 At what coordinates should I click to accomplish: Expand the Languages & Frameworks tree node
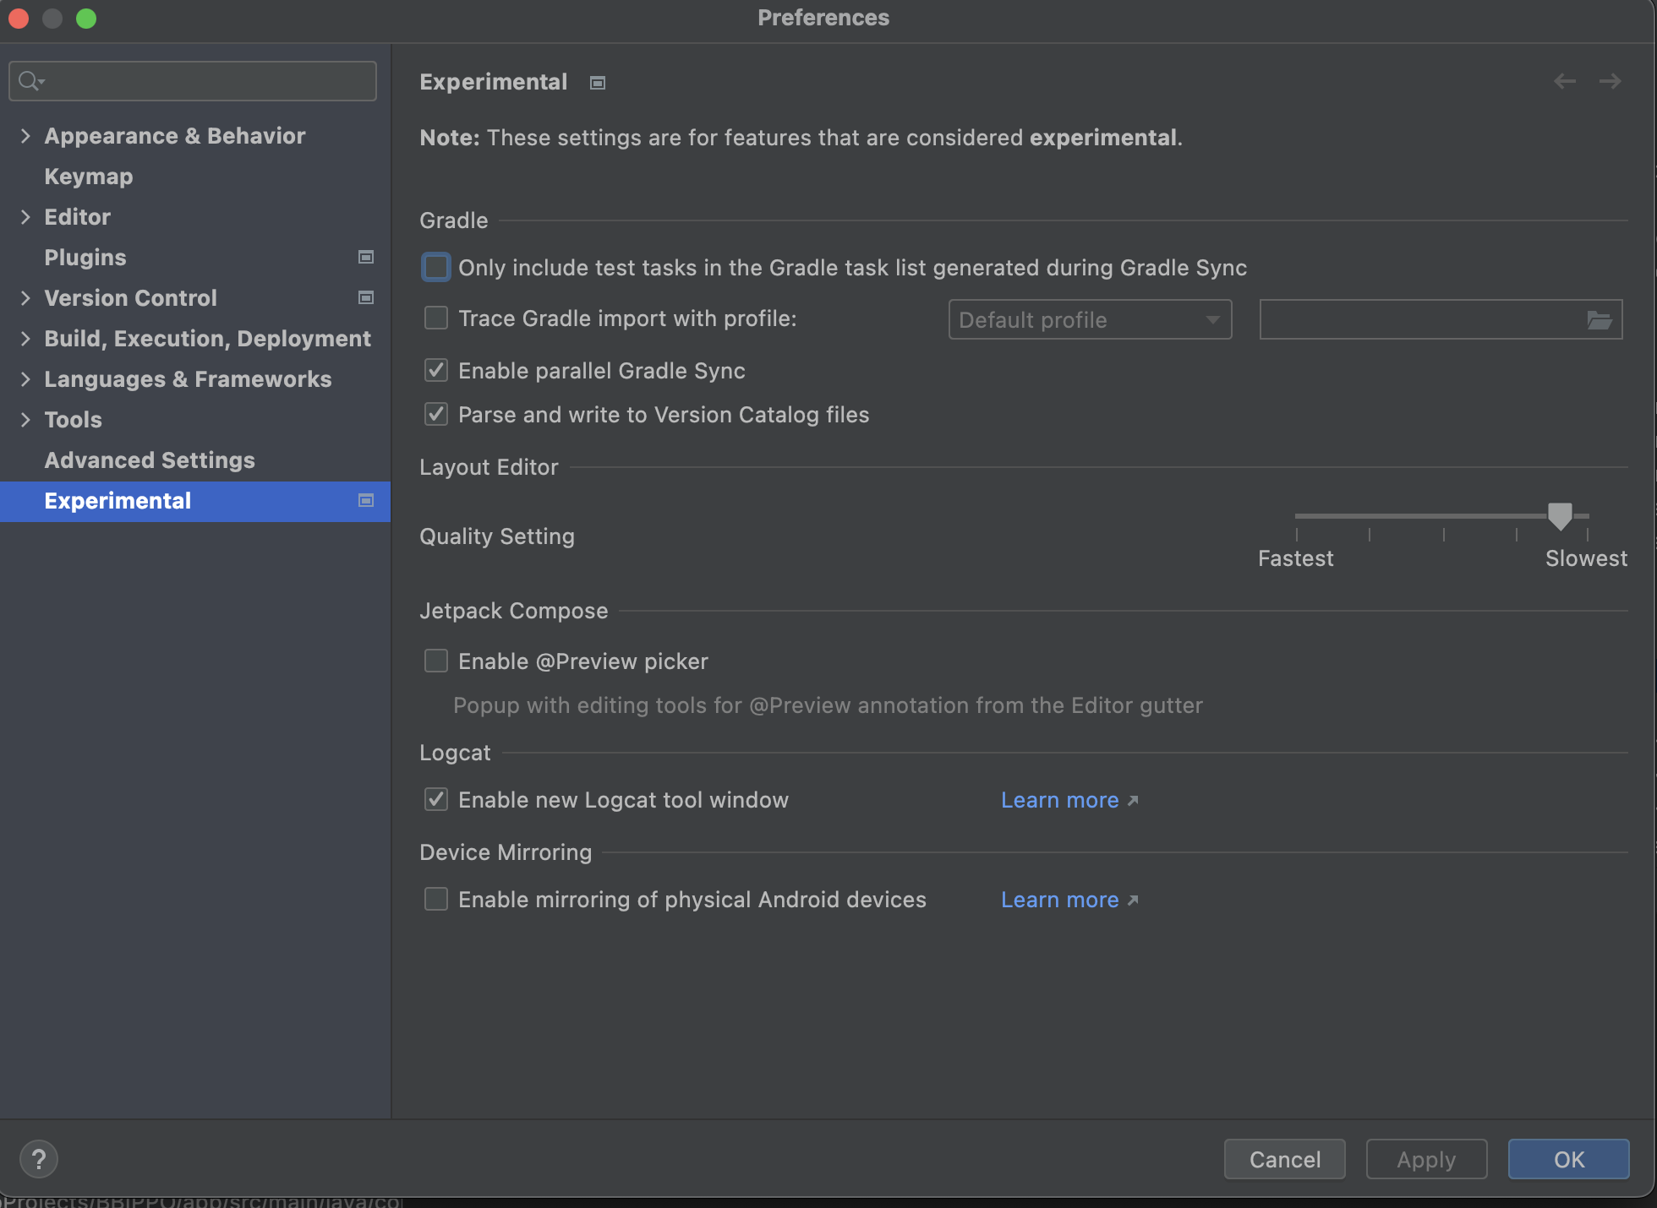click(x=25, y=379)
